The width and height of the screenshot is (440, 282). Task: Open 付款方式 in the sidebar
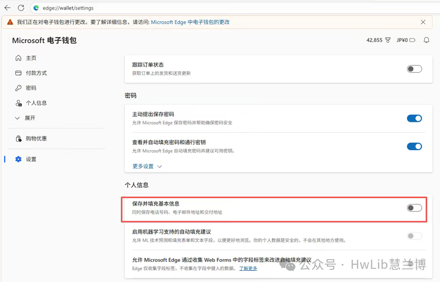click(x=37, y=73)
